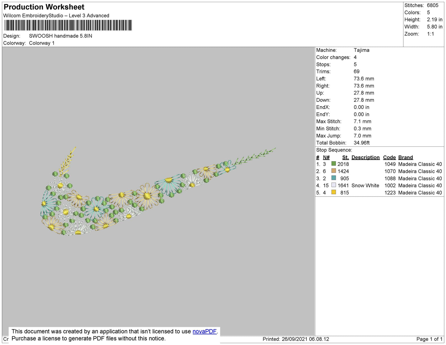
Task: Click the Brand column header
Action: pyautogui.click(x=406, y=157)
